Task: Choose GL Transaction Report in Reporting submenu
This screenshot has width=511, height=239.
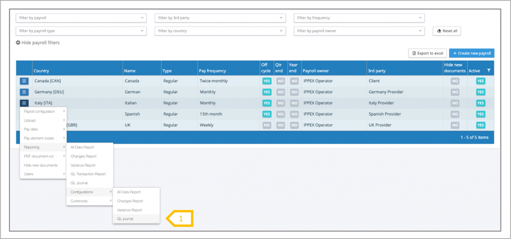Action: (x=88, y=174)
